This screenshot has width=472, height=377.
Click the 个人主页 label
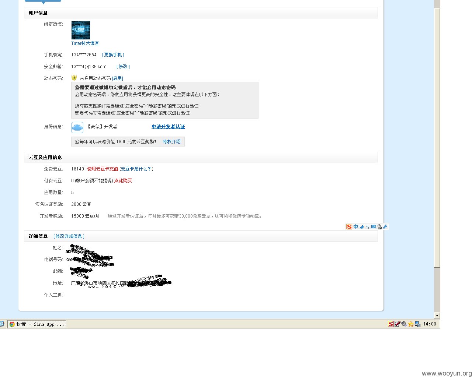point(53,295)
